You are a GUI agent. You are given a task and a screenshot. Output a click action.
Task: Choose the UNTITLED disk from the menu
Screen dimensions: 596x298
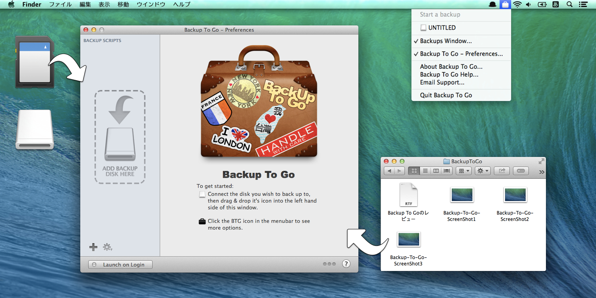(x=461, y=28)
